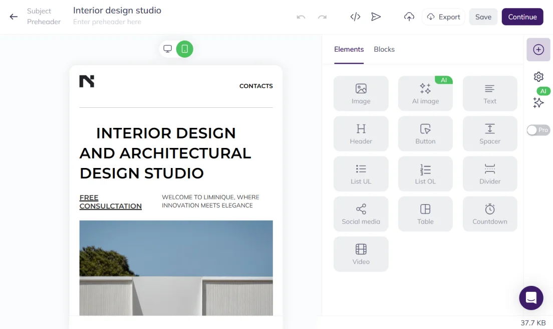Switch to mobile preview mode
The image size is (553, 329).
[x=184, y=49]
